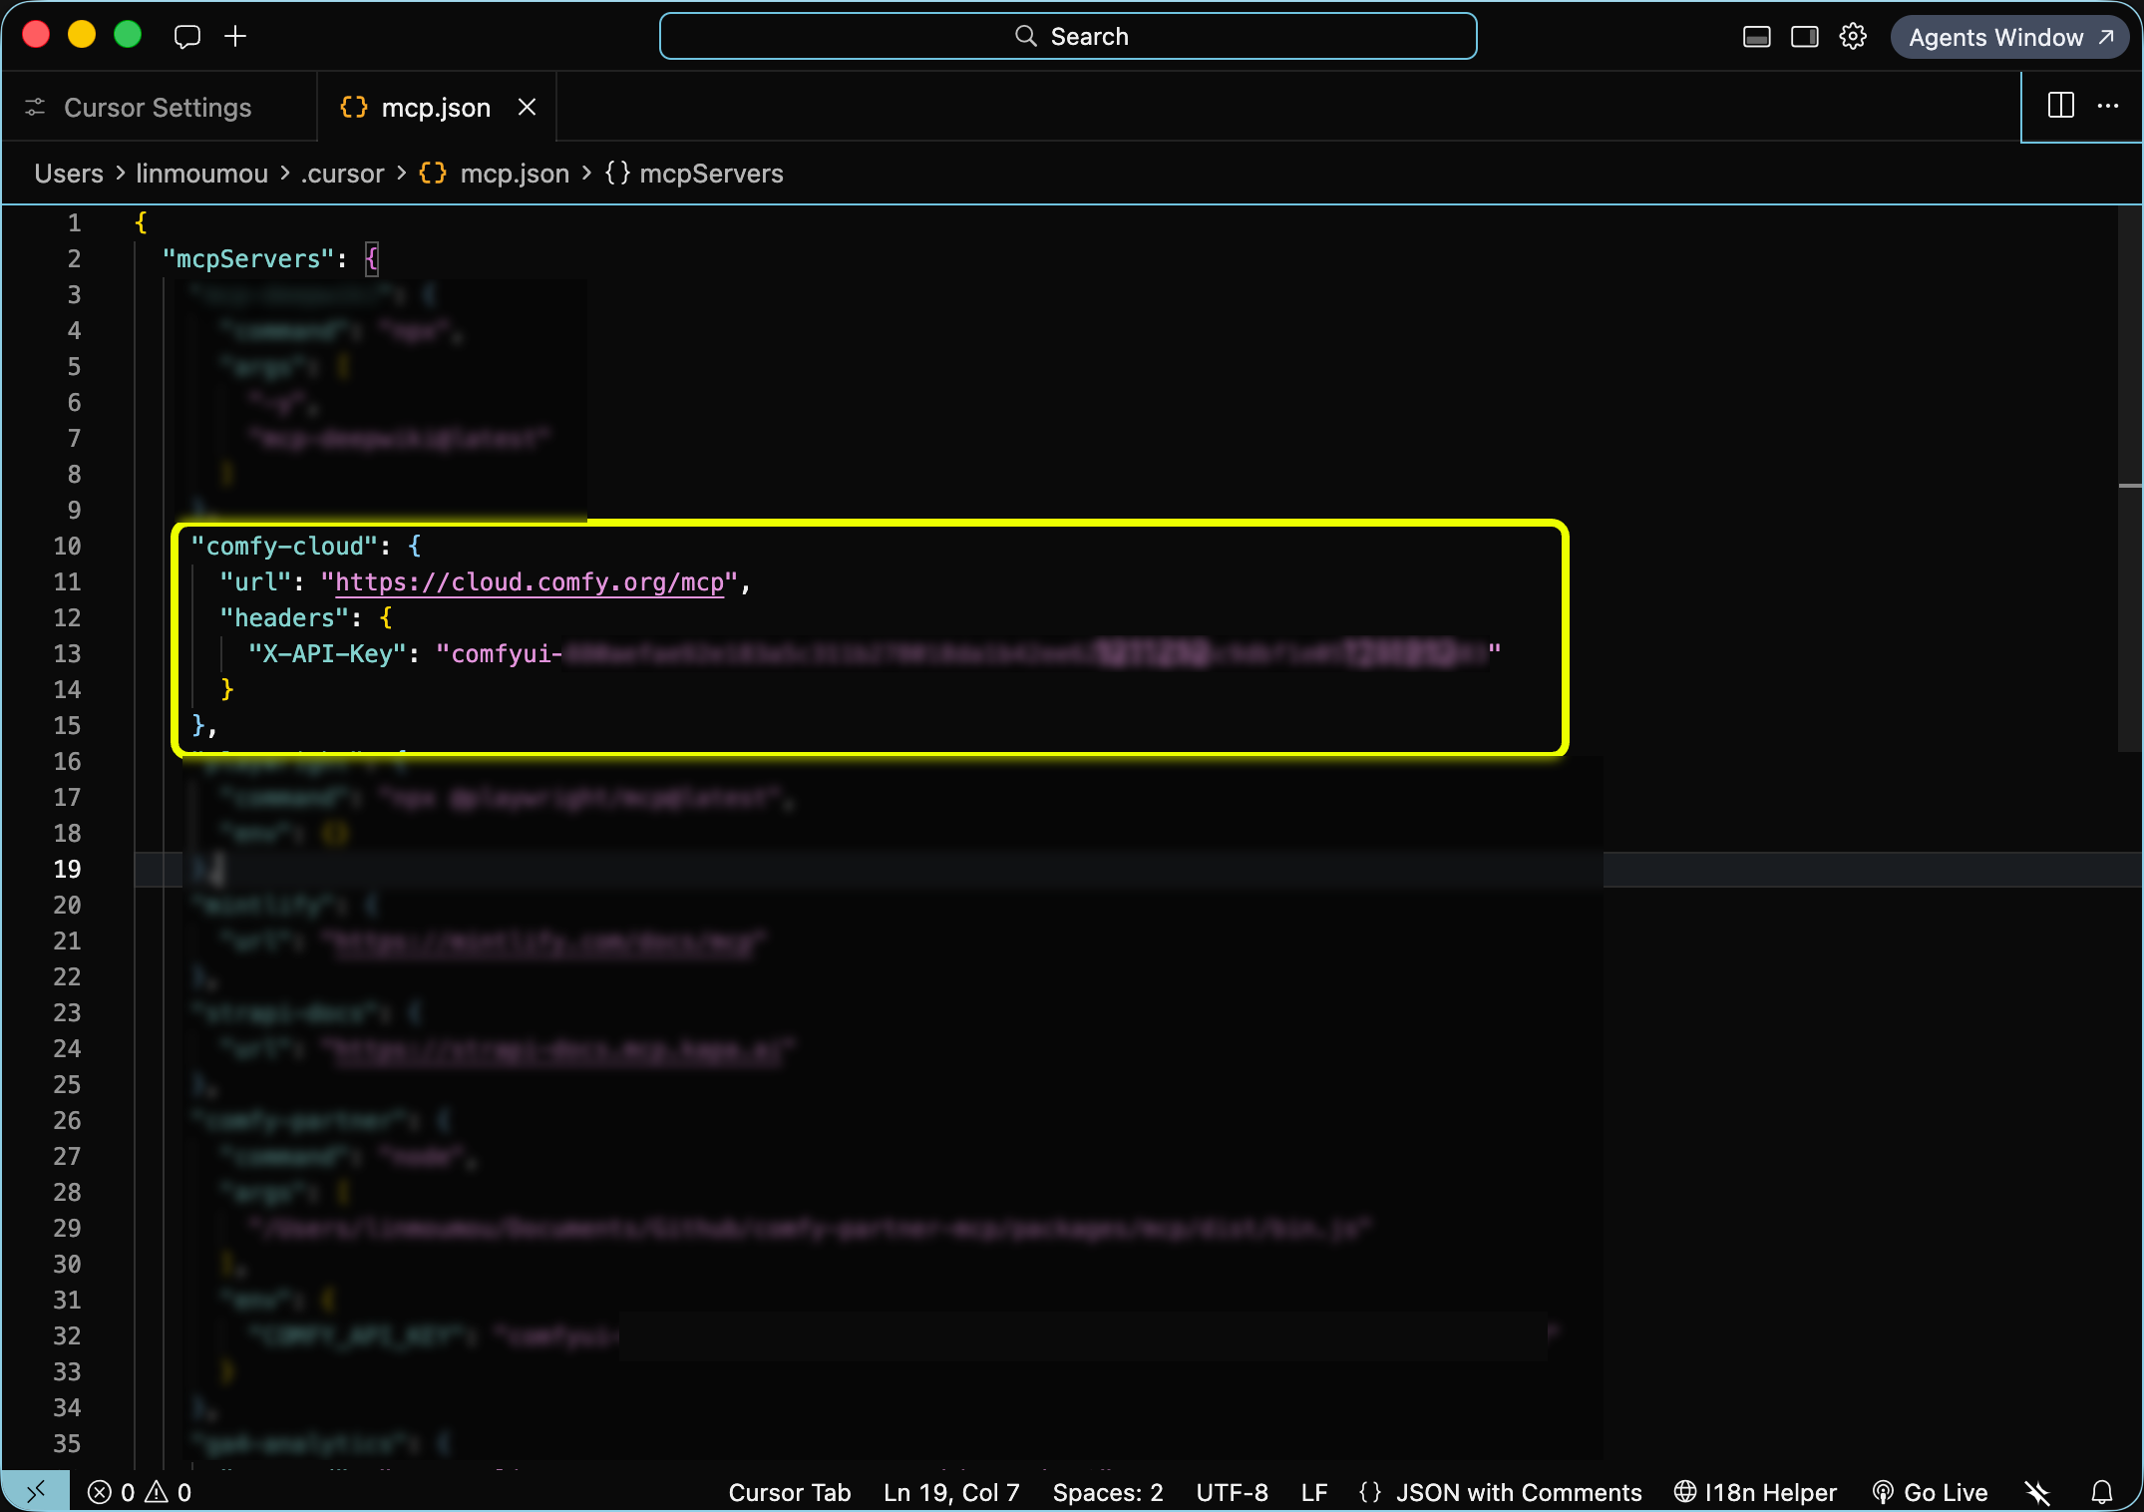Screen dimensions: 2144x1512
Task: Open the Agents Window button
Action: (2010, 37)
